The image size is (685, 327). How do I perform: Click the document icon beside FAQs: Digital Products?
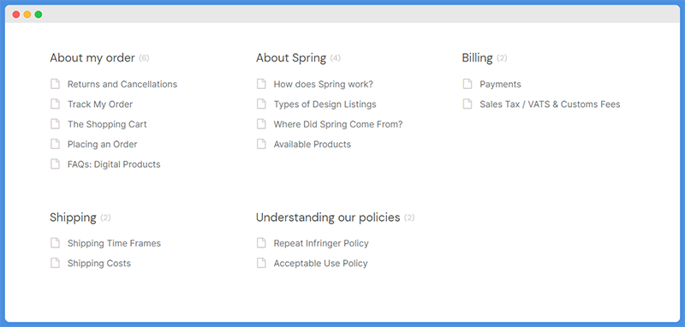[x=55, y=164]
